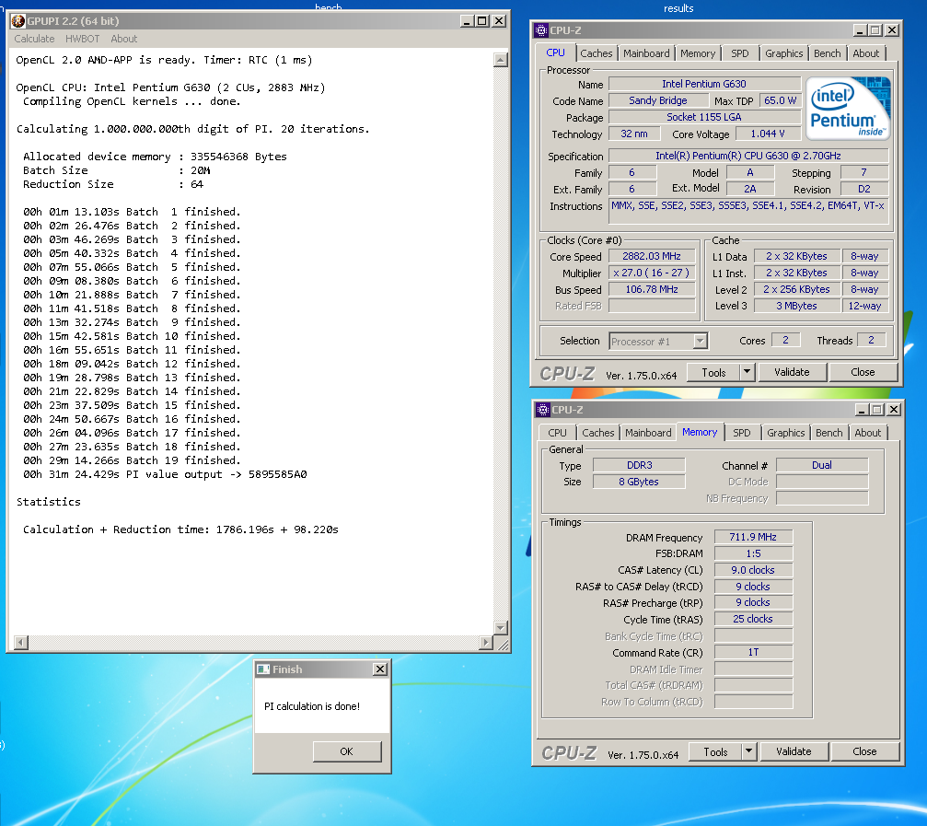Click the upper CPU-Z window title icon
Viewport: 927px width, 826px height.
(541, 30)
